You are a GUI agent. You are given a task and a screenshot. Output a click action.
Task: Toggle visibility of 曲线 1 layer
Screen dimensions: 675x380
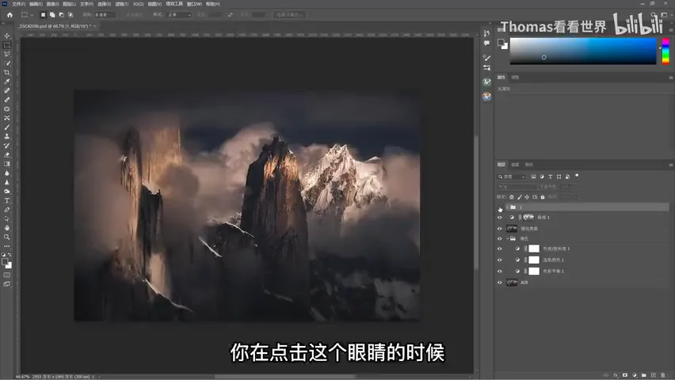pyautogui.click(x=500, y=218)
